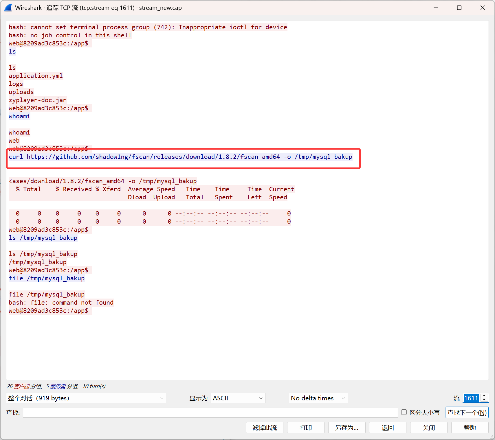Screen dimensions: 495x440
Task: Increase the stream number with up arrow
Action: tap(484, 396)
